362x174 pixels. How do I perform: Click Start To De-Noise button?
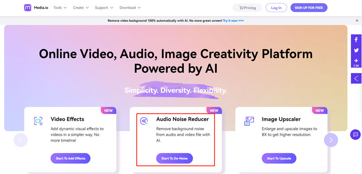pos(174,158)
